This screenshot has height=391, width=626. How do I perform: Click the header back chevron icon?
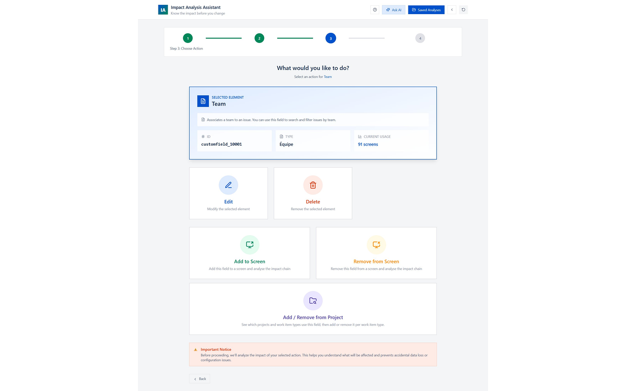tap(452, 10)
